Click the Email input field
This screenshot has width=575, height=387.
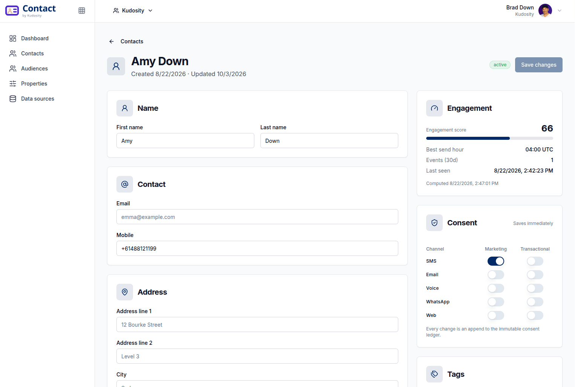[x=257, y=217]
